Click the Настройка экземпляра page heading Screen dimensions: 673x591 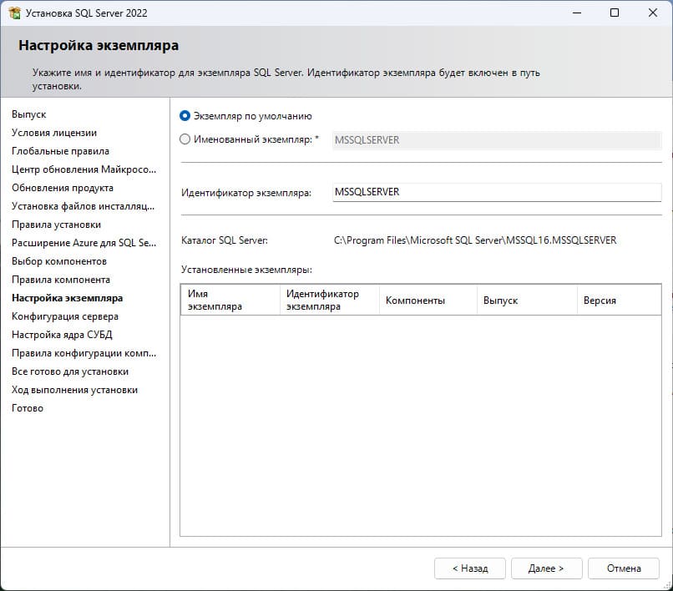coord(99,46)
